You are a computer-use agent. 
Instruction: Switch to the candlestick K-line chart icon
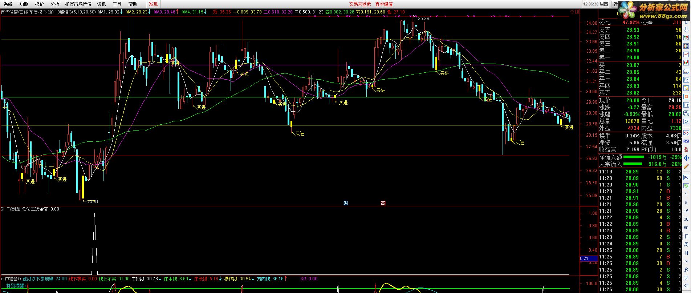pyautogui.click(x=686, y=63)
